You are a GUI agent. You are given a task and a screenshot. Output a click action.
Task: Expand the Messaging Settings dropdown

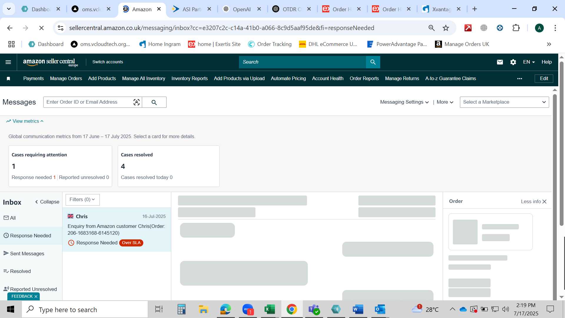tap(404, 102)
